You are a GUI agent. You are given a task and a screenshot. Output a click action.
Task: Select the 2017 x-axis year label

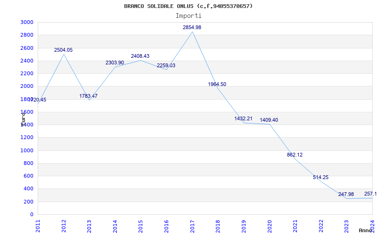[192, 226]
